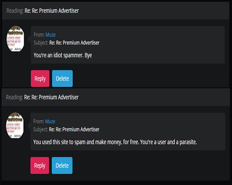Click the "Subject:" label in the first message

click(x=41, y=43)
